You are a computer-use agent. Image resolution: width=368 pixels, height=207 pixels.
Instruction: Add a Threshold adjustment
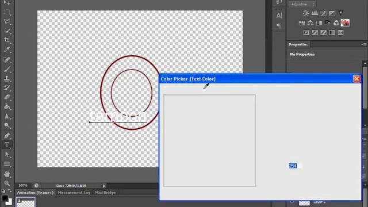coord(323,33)
